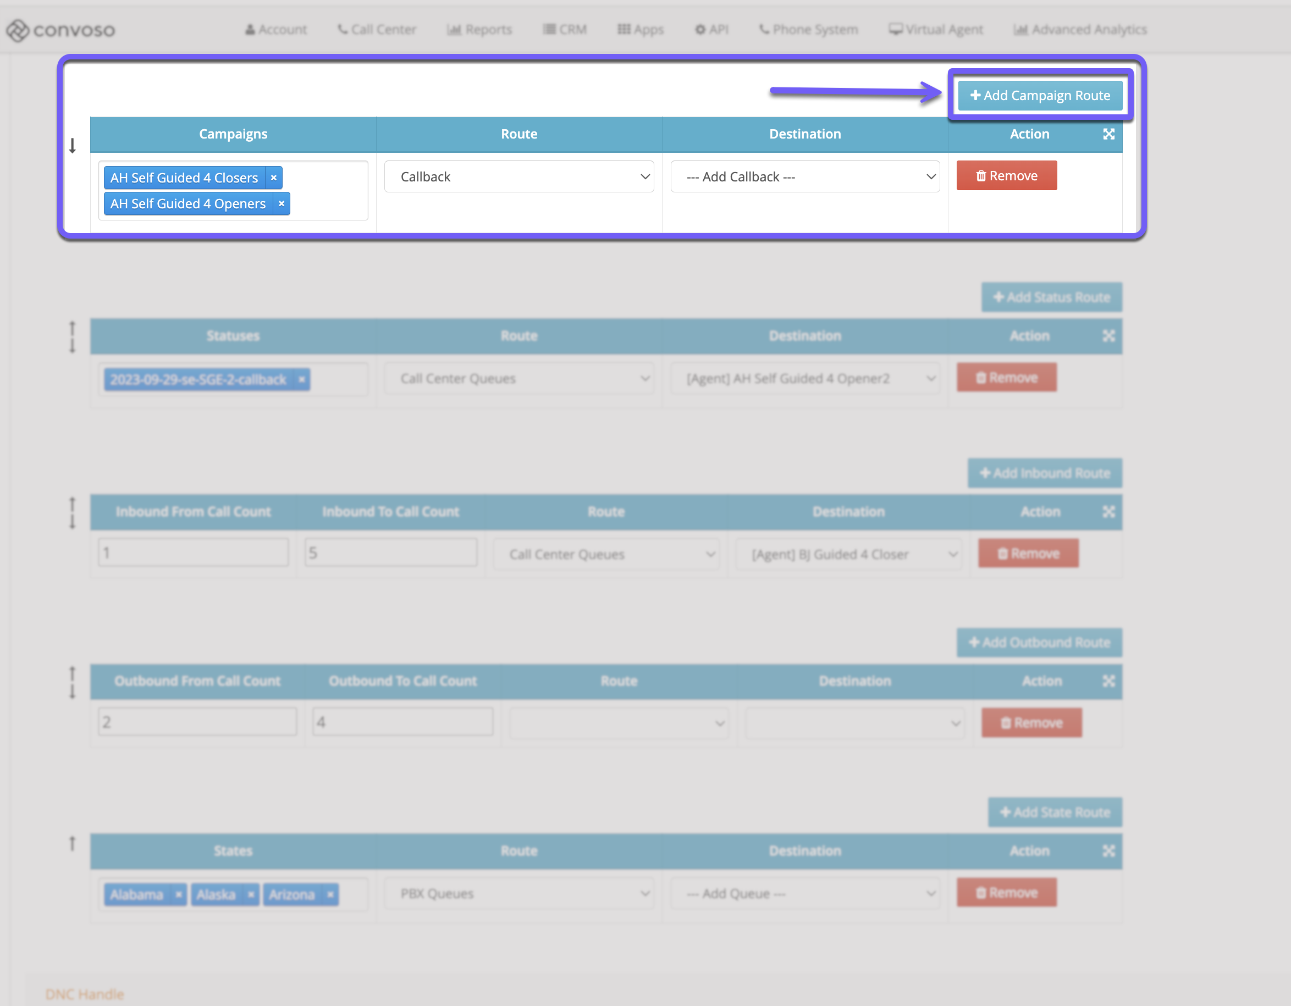1291x1006 pixels.
Task: Click expand icon in Outbound route table header
Action: pos(1108,681)
